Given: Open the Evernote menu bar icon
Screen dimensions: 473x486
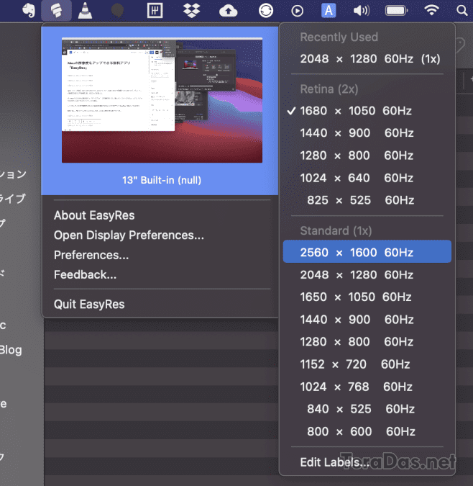Looking at the screenshot, I should 29,11.
